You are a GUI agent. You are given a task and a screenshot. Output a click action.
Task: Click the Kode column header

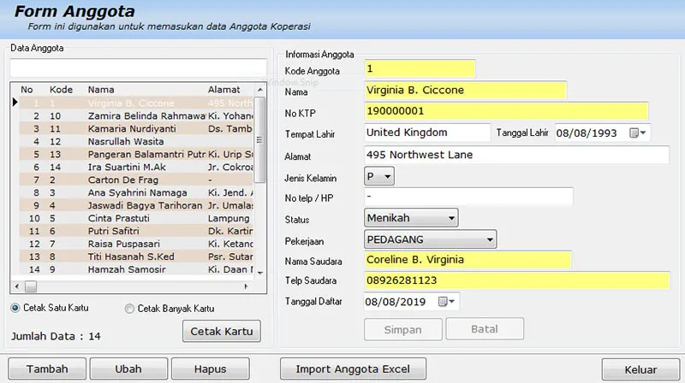point(61,90)
